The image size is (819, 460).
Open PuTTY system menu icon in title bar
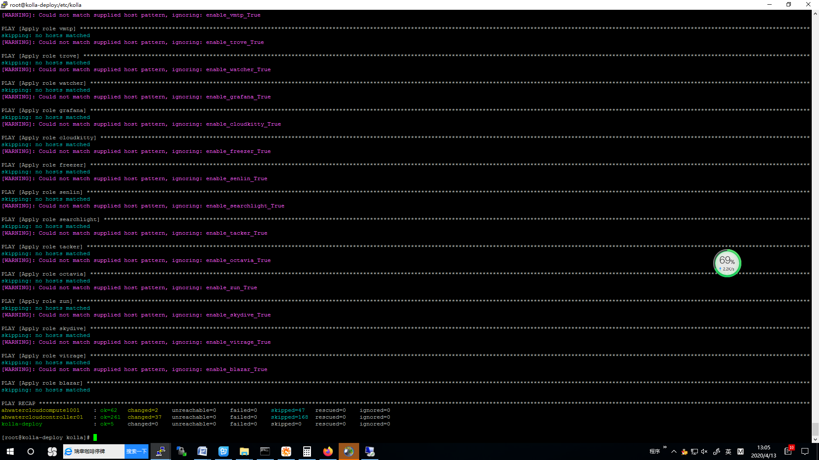click(4, 5)
